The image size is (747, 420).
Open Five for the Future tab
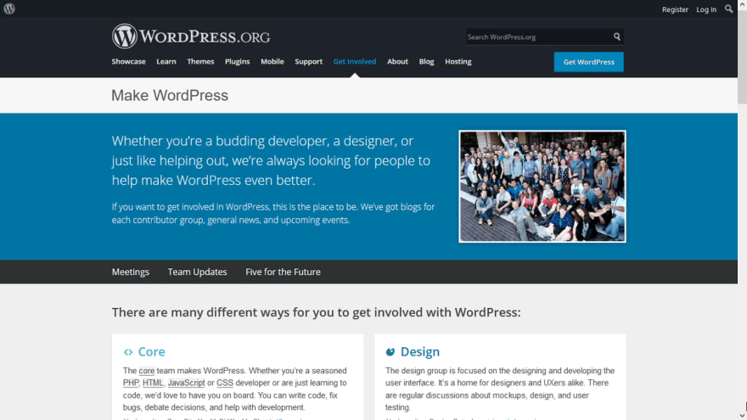[x=283, y=272]
